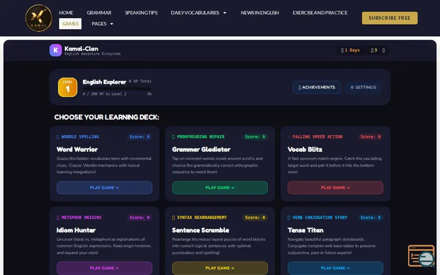Open the Daily Vocabularies menu
This screenshot has height=275, width=440.
(x=195, y=13)
